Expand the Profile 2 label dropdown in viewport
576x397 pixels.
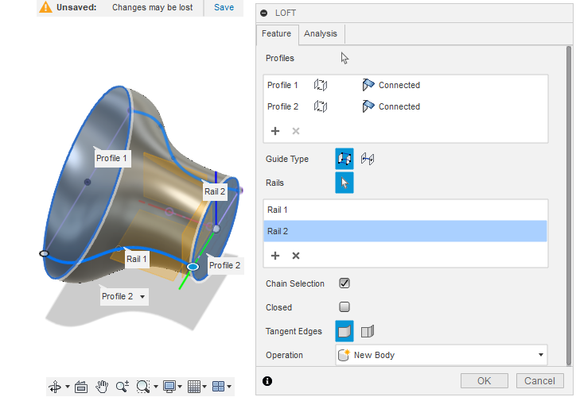tap(142, 297)
